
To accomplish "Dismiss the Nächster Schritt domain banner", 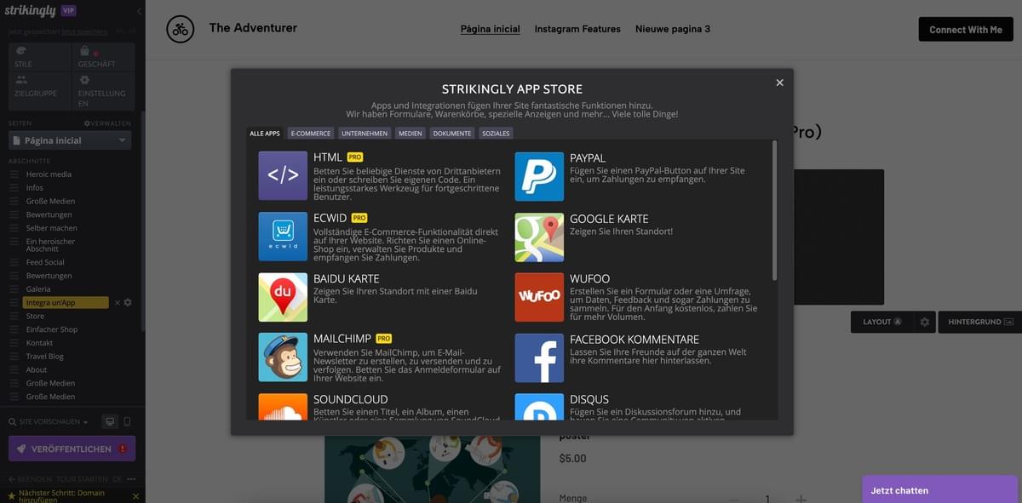I will (135, 495).
